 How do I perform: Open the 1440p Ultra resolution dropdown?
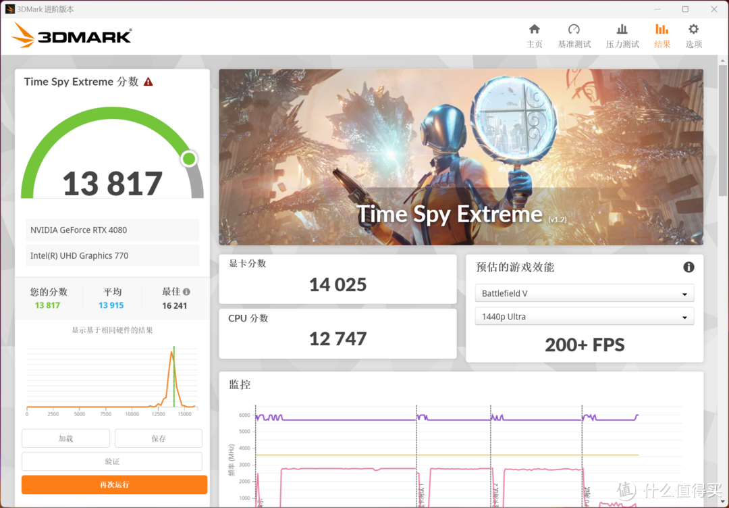585,317
